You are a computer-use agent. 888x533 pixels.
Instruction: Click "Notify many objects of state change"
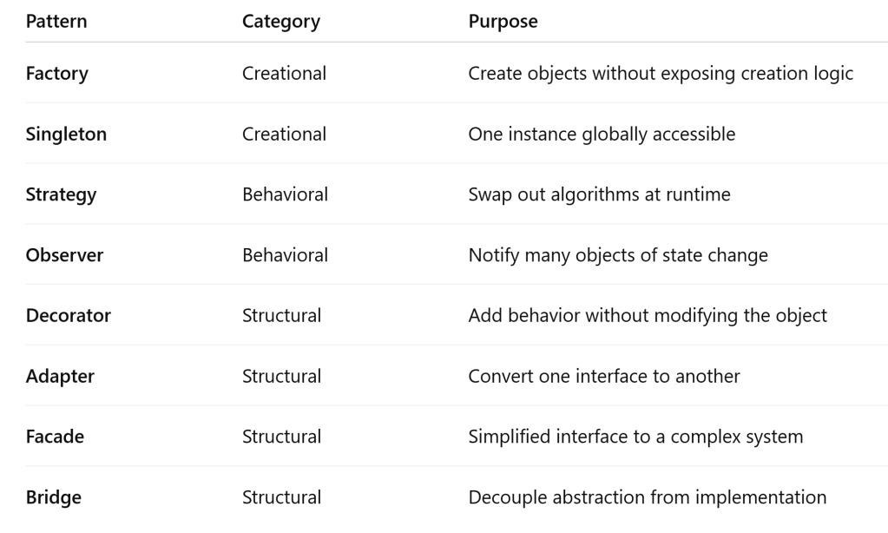(x=618, y=255)
